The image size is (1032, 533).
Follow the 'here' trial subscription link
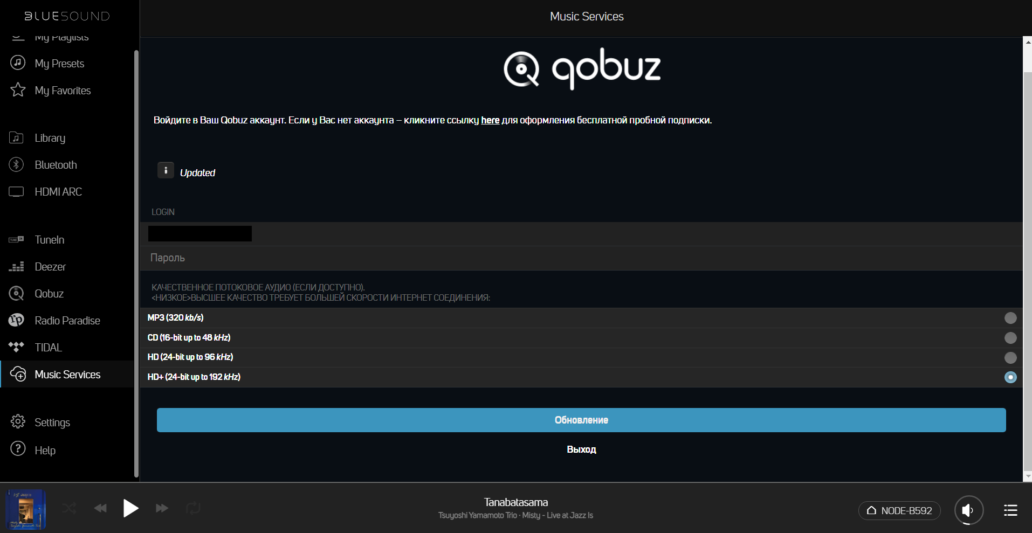[490, 120]
